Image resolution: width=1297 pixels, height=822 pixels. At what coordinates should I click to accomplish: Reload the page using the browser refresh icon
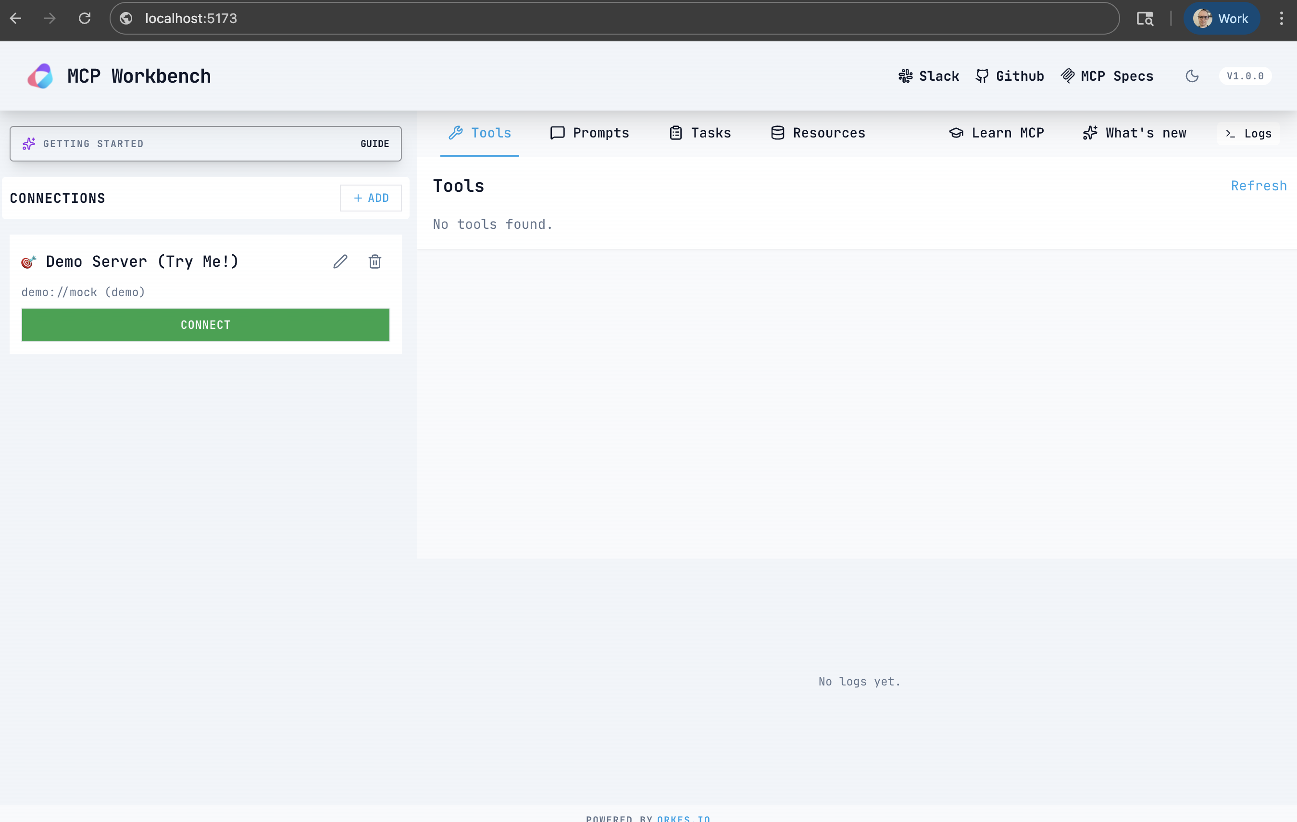(x=85, y=18)
